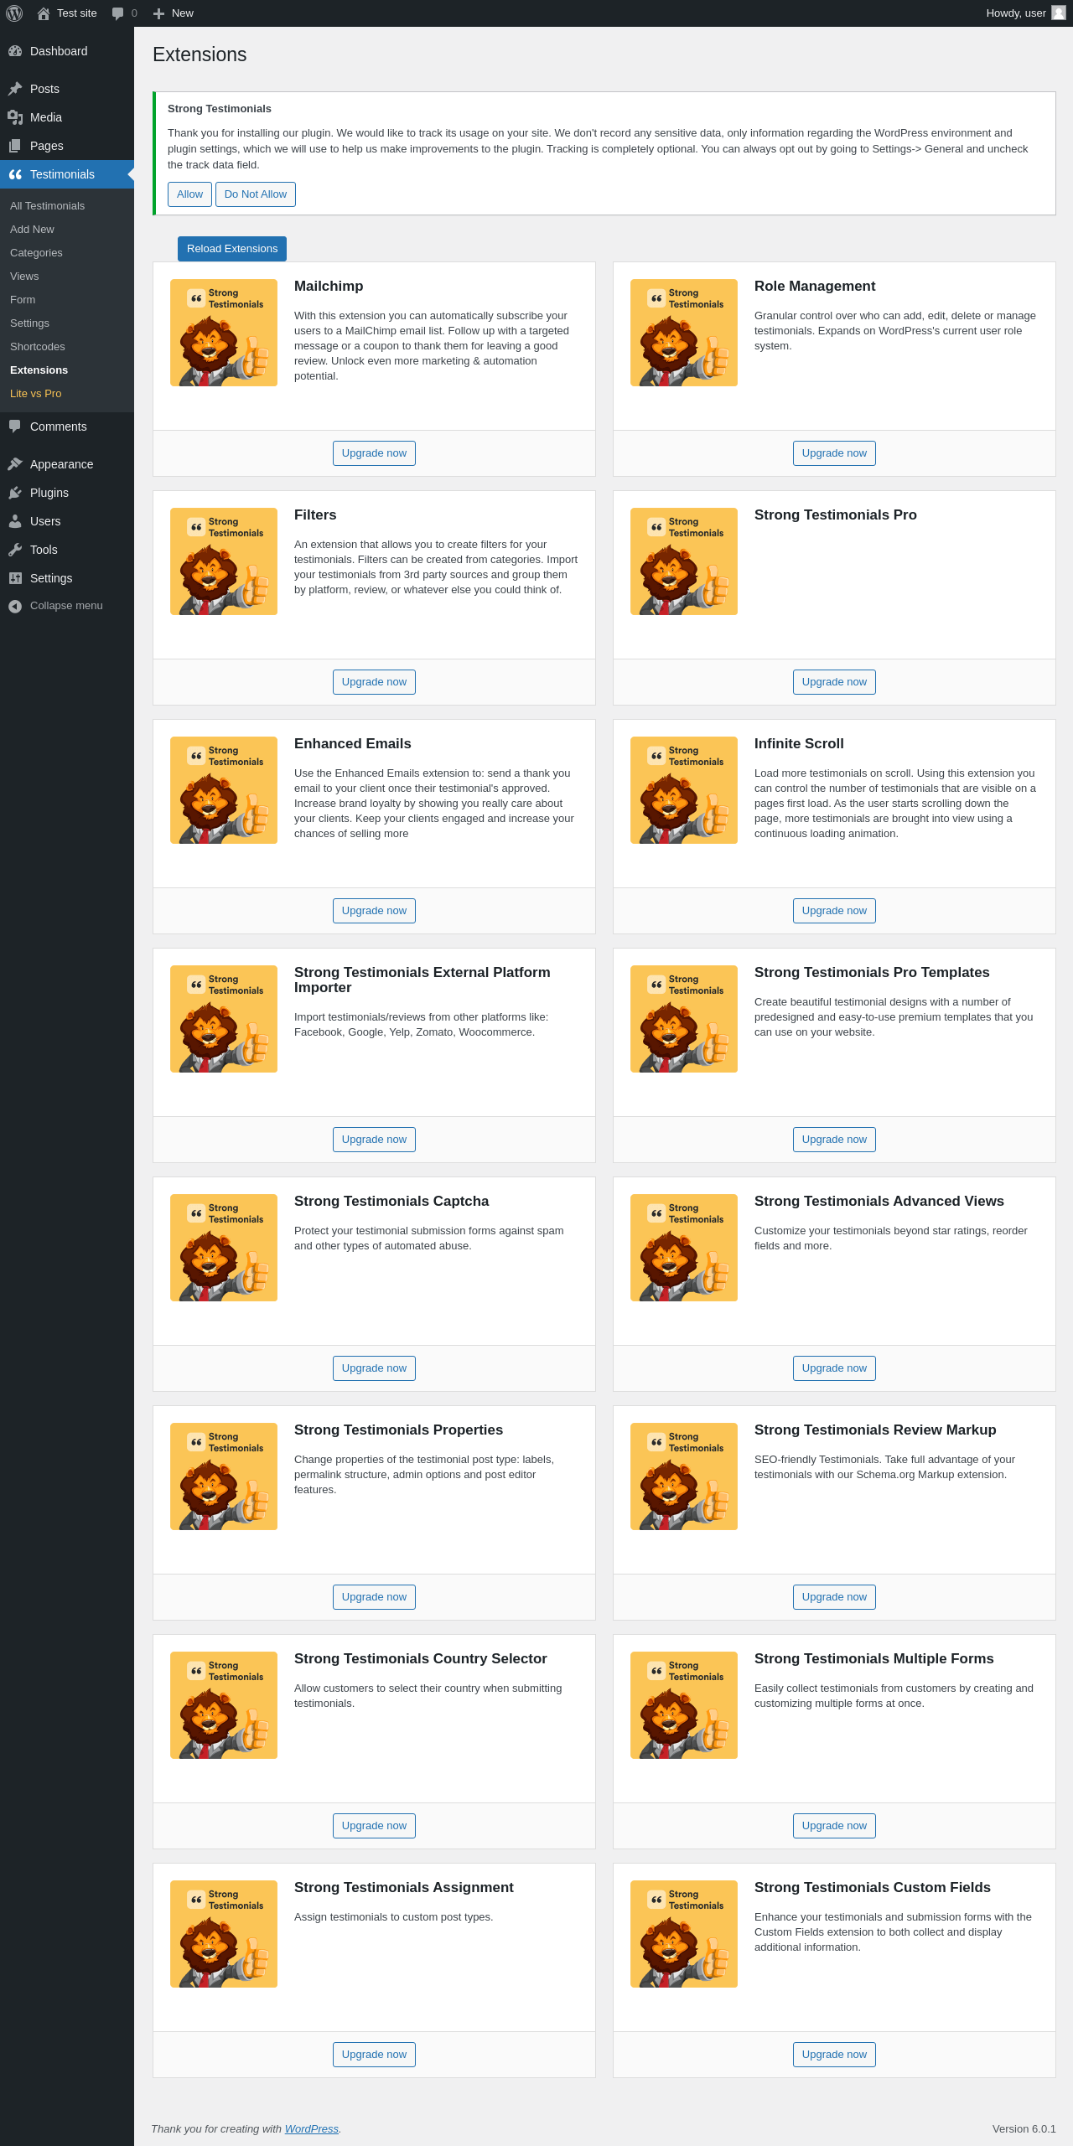Open the Test site home icon
This screenshot has height=2146, width=1073.
click(x=44, y=13)
